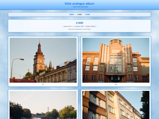Open photo 01 of the clock tower
Viewport: 159px width, 119px height.
click(43, 60)
